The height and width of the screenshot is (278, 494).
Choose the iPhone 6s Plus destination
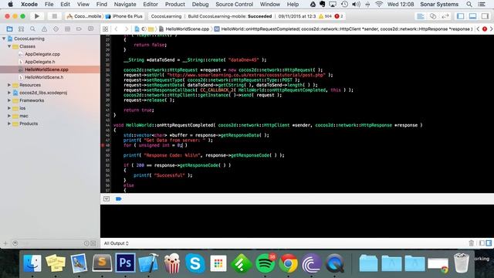(x=124, y=16)
